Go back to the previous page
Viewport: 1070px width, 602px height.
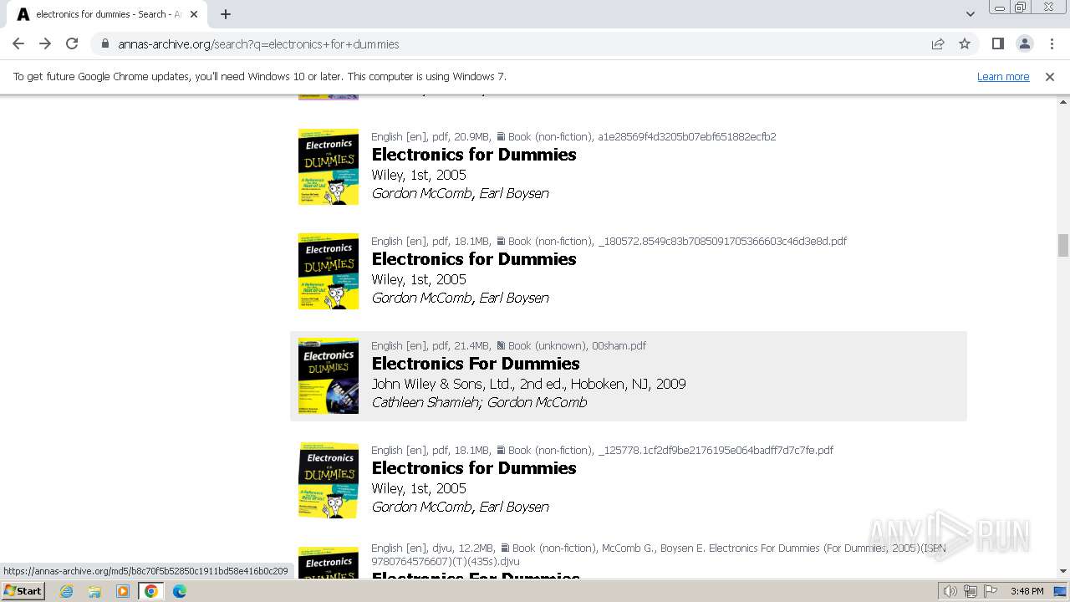tap(18, 43)
